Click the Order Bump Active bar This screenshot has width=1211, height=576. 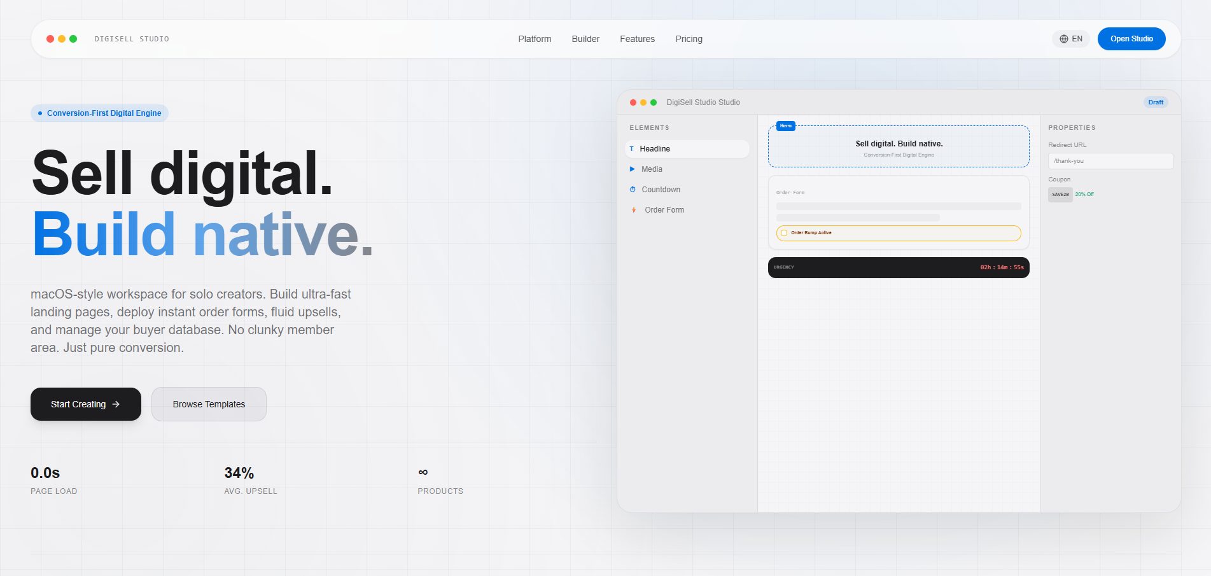[899, 233]
